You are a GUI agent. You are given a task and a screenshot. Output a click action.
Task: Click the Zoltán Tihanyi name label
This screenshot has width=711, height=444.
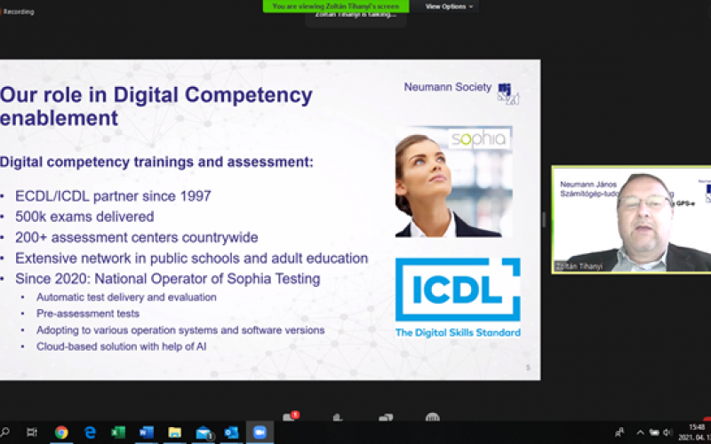click(579, 266)
